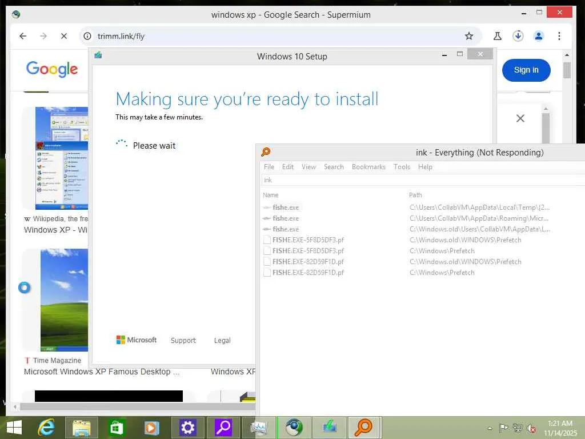Show hidden tray icons arrow

[490, 428]
